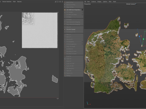This screenshot has width=146, height=109.
Task: Open the UV Unwrap options gear
Action: click(82, 12)
